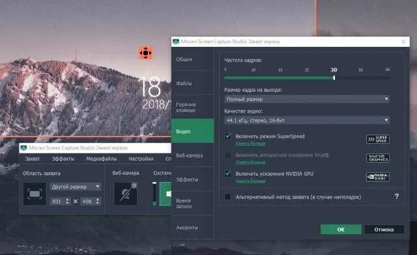Click the capture width field showing 831
This screenshot has height=255, width=417.
coord(57,202)
